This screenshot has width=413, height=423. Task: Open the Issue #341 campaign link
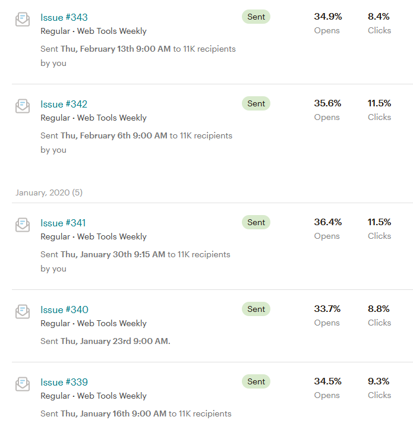pyautogui.click(x=63, y=223)
